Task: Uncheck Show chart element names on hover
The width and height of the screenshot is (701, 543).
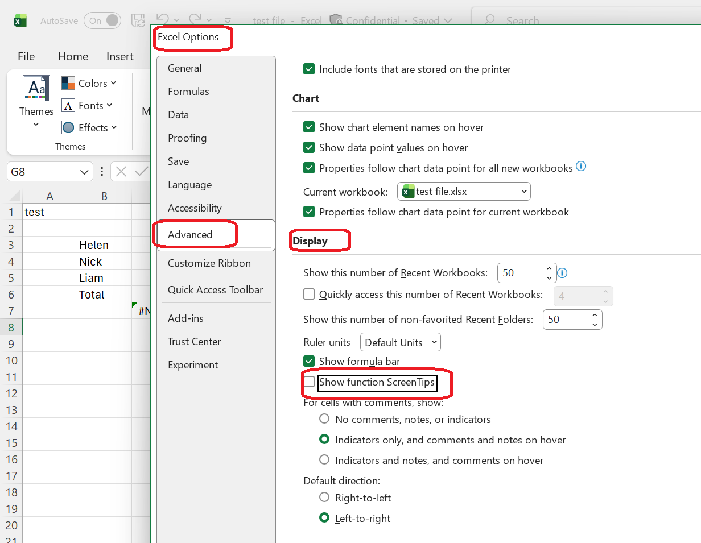Action: tap(309, 127)
